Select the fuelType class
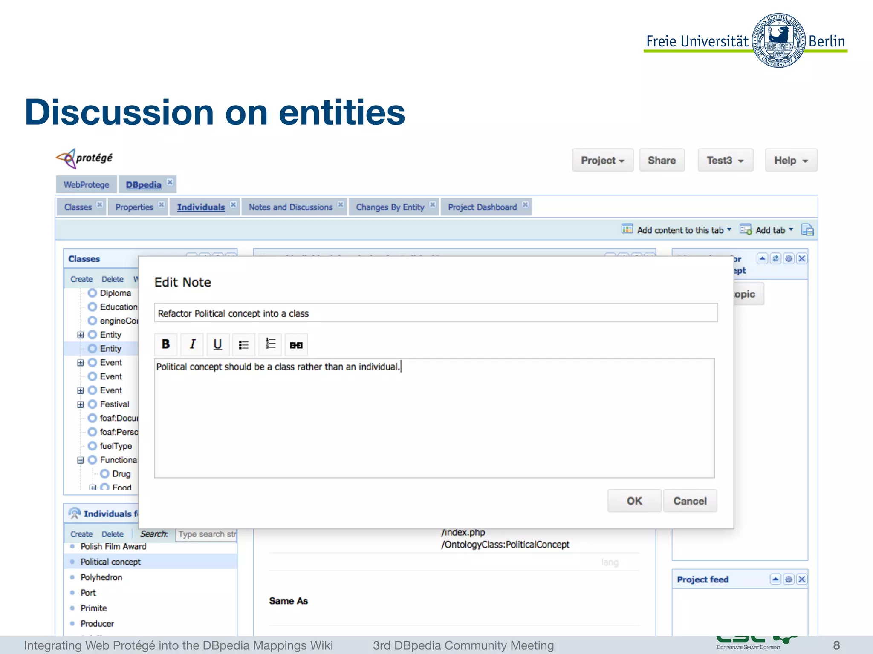 [116, 446]
